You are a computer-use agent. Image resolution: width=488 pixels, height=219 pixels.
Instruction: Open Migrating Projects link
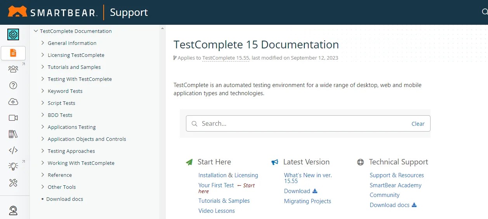(x=307, y=201)
